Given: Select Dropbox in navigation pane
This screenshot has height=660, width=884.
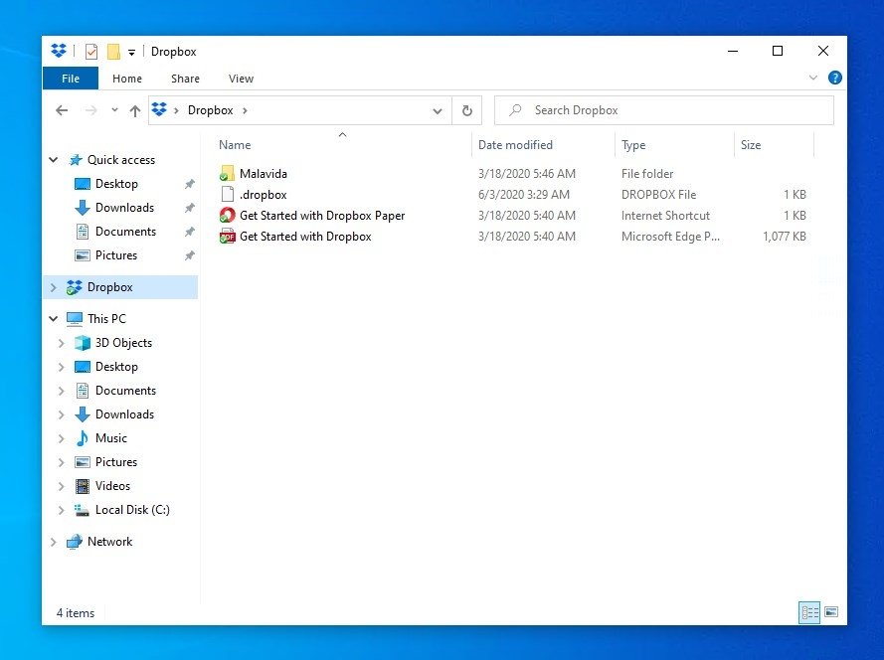Looking at the screenshot, I should pyautogui.click(x=110, y=287).
